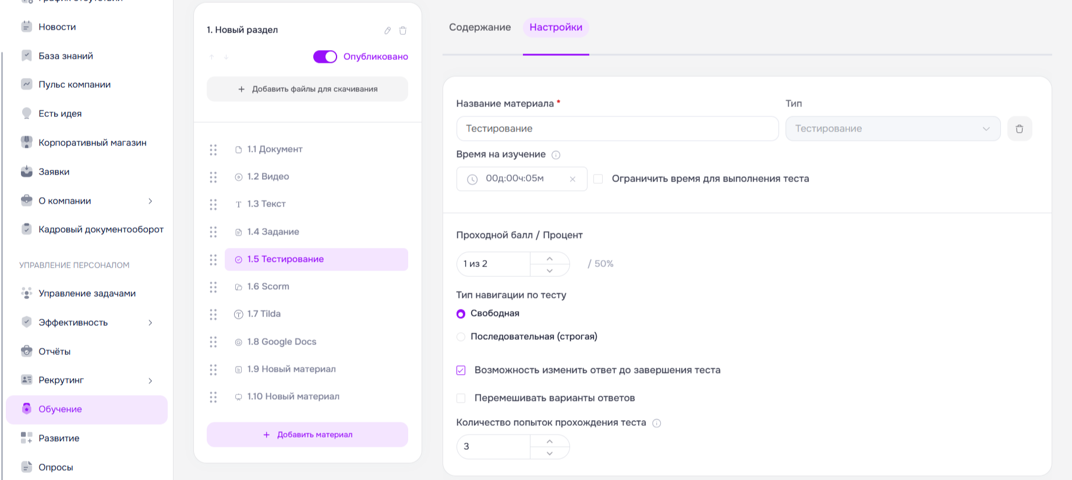Select Последовательная (строгая) navigation option

point(461,337)
